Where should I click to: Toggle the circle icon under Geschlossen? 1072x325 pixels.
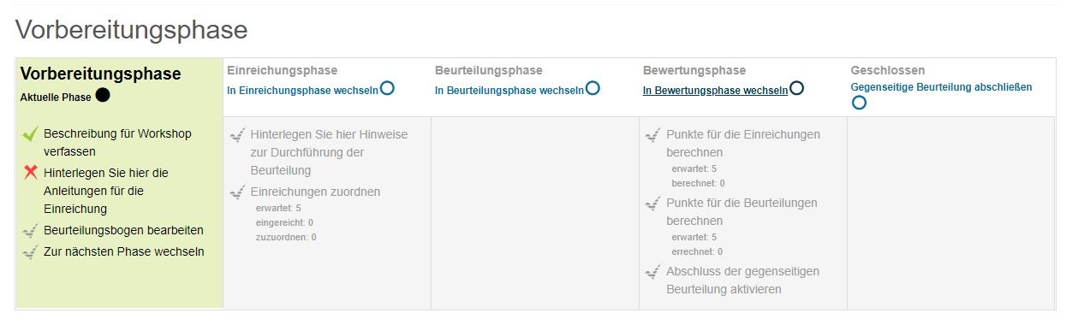[x=859, y=103]
